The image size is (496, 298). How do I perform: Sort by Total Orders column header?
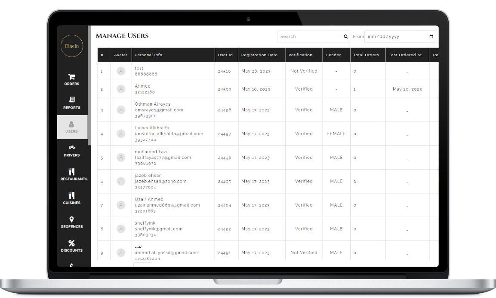point(366,55)
